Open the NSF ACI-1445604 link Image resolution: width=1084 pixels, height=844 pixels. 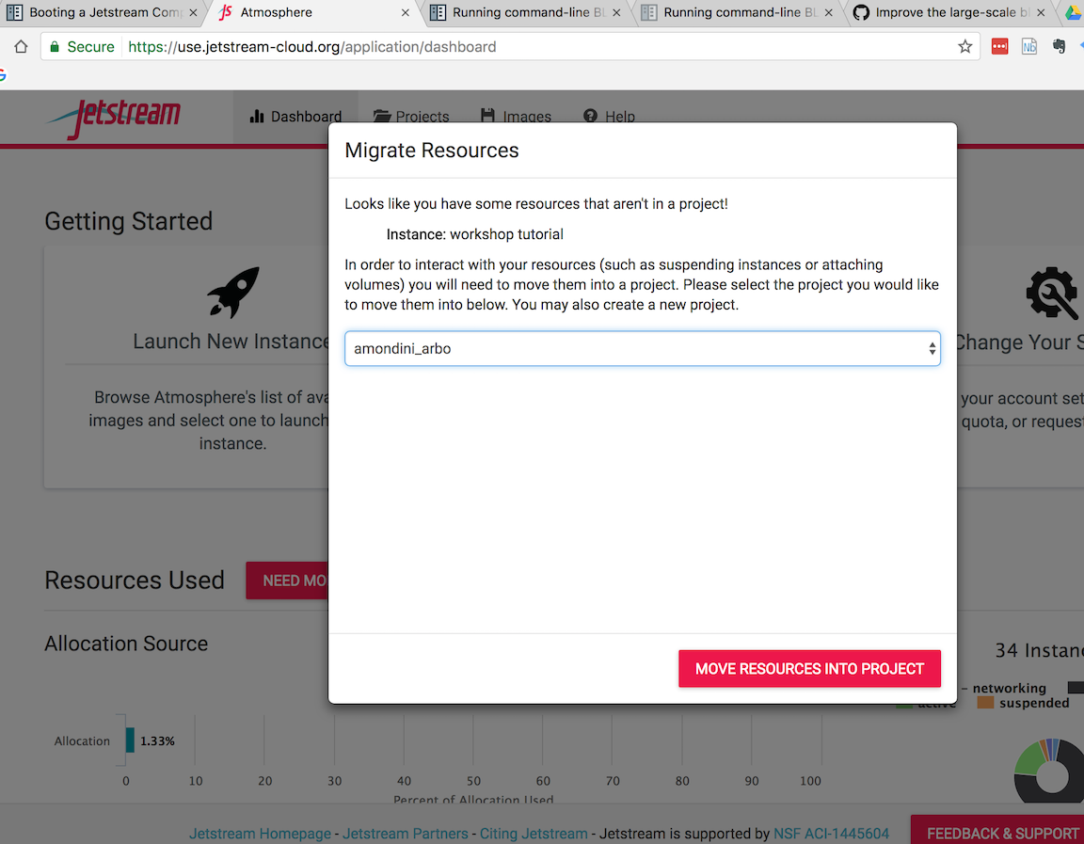(x=831, y=834)
